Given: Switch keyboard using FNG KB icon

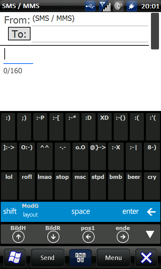Looking at the screenshot, I should click(80, 258).
